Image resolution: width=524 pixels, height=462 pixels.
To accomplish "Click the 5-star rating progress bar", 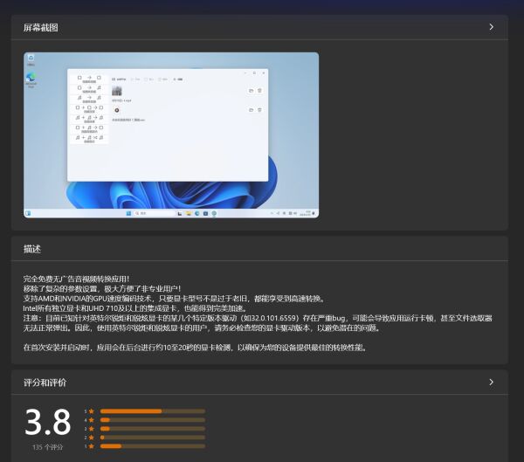I will coord(153,411).
